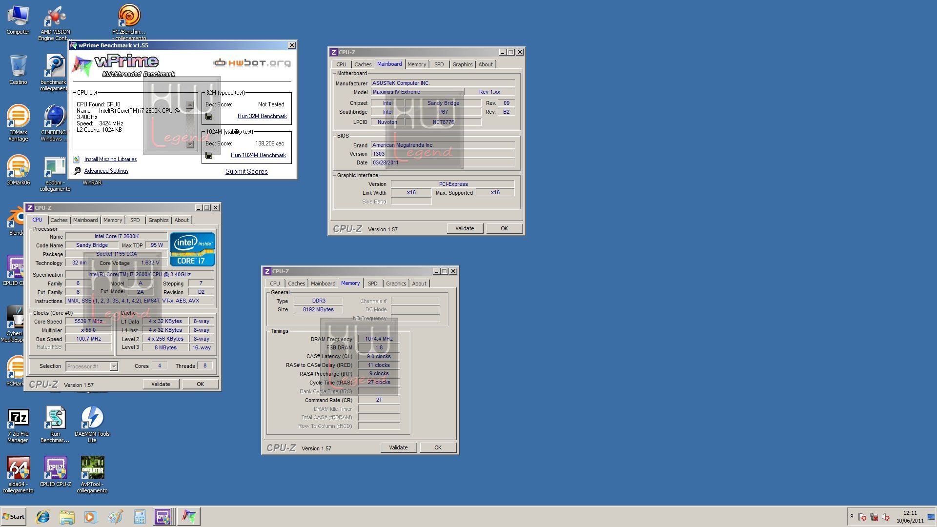Open AMD VISION Engine Control icon
Viewport: 937px width, 527px height.
(x=55, y=23)
